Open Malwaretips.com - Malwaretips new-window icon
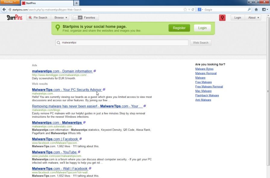This screenshot has height=178, width=270. (84, 122)
